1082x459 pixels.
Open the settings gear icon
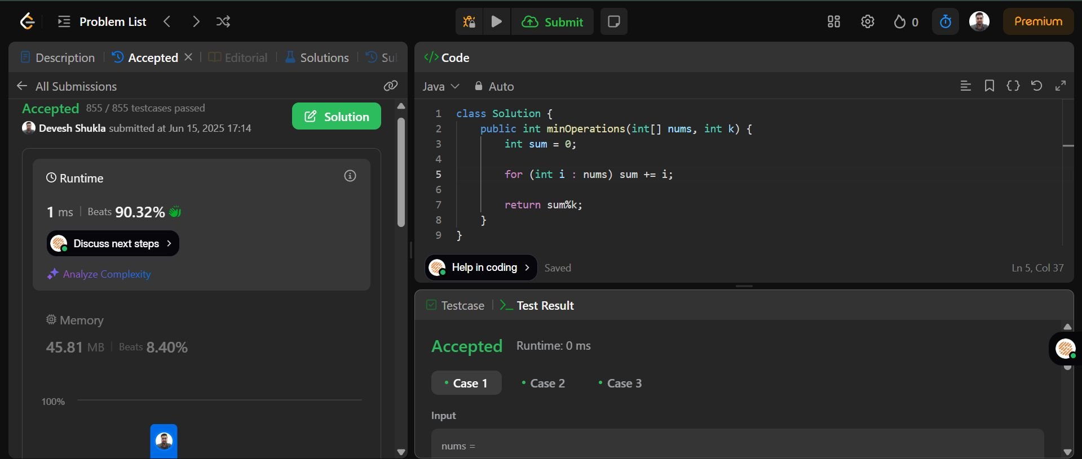point(868,22)
